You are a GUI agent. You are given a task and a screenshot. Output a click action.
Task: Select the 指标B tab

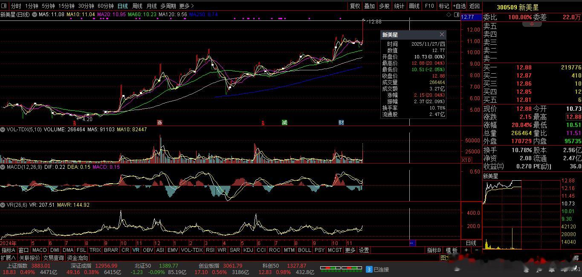tap(434, 250)
